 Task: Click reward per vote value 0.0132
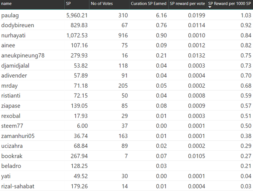197,55
